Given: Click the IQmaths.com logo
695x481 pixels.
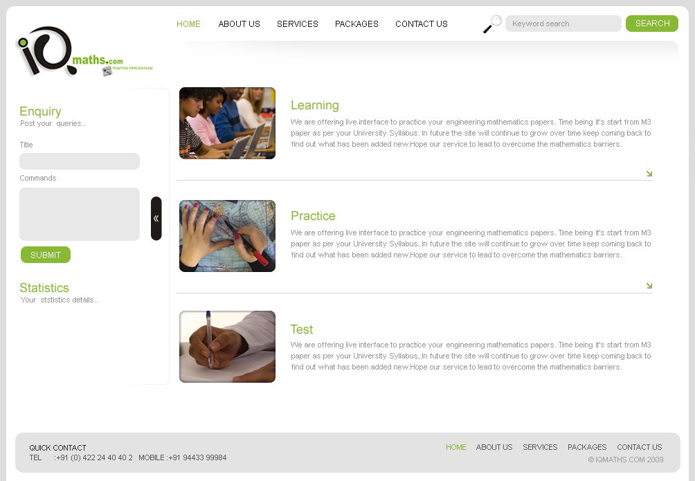Looking at the screenshot, I should click(x=84, y=51).
